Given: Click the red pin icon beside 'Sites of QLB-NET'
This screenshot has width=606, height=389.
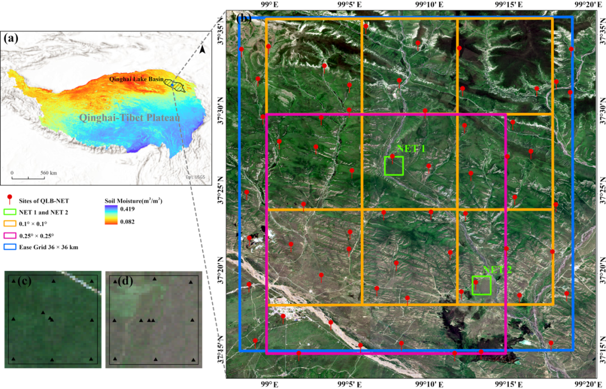Looking at the screenshot, I should point(10,200).
